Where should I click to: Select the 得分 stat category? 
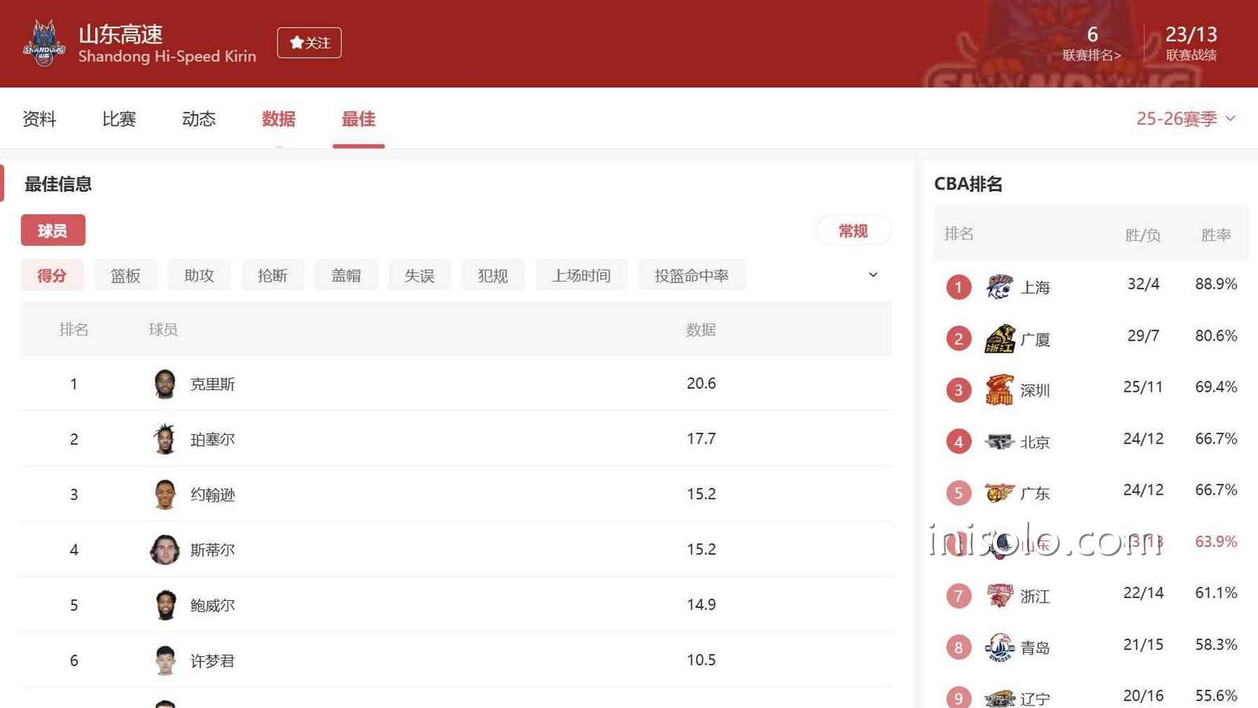coord(52,275)
